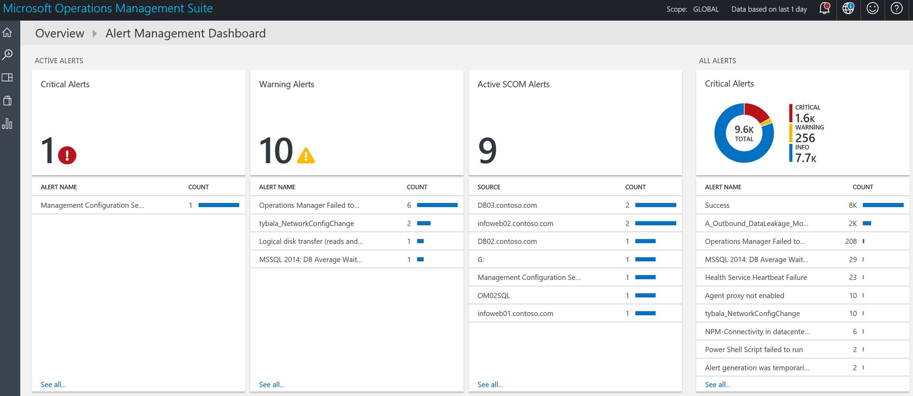Change the 'Data based on last 1 day' range
This screenshot has width=913, height=396.
click(769, 9)
